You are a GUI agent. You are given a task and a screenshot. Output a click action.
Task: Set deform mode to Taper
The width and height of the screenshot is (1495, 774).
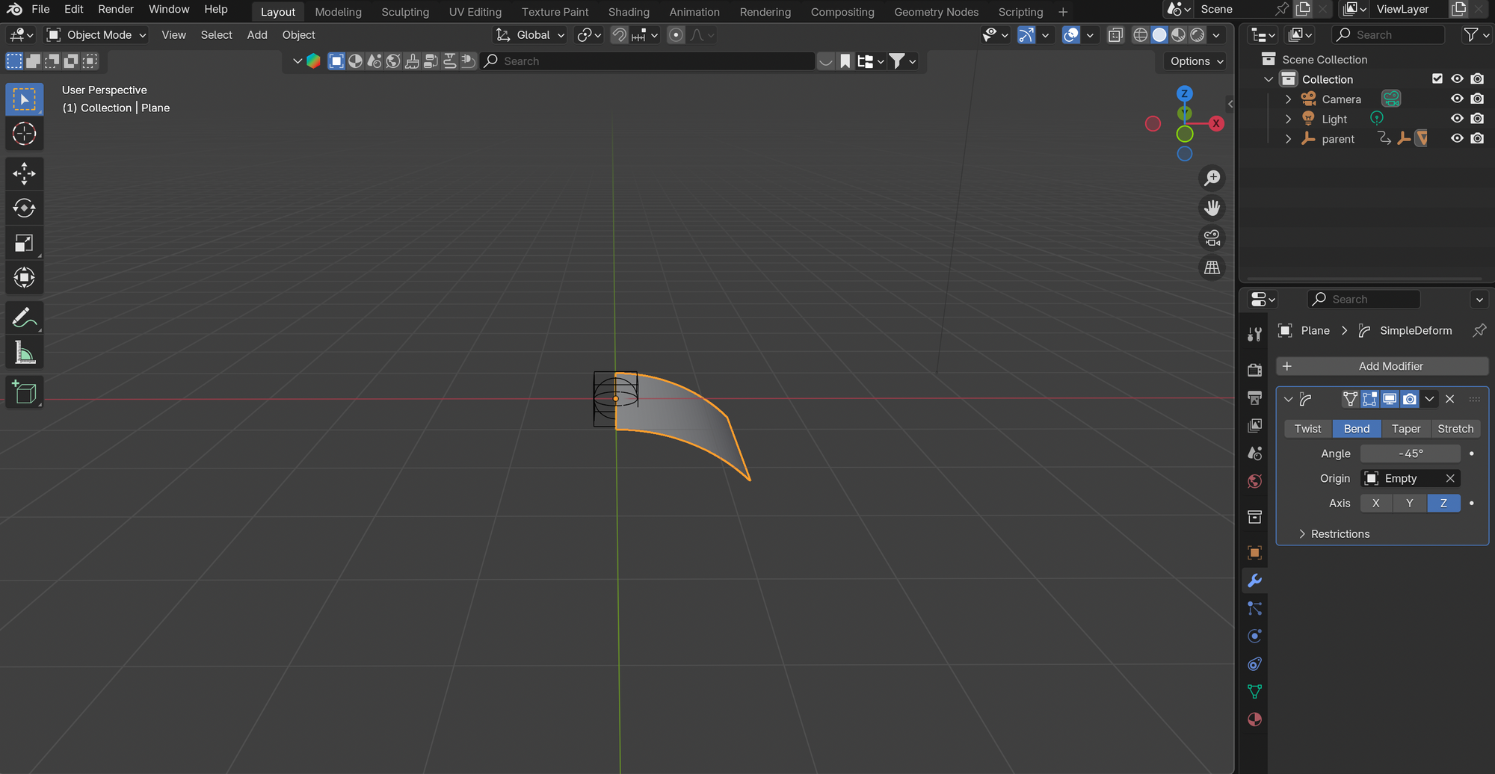point(1405,429)
